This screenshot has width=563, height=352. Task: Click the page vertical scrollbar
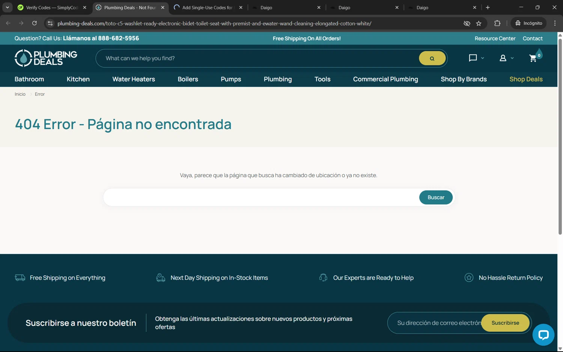[x=560, y=137]
